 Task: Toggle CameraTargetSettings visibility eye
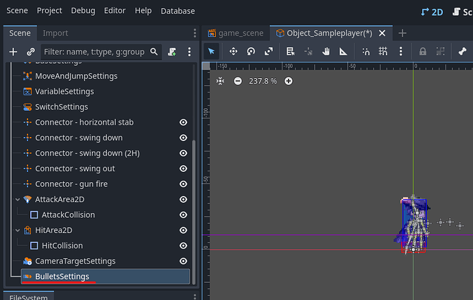pos(184,261)
